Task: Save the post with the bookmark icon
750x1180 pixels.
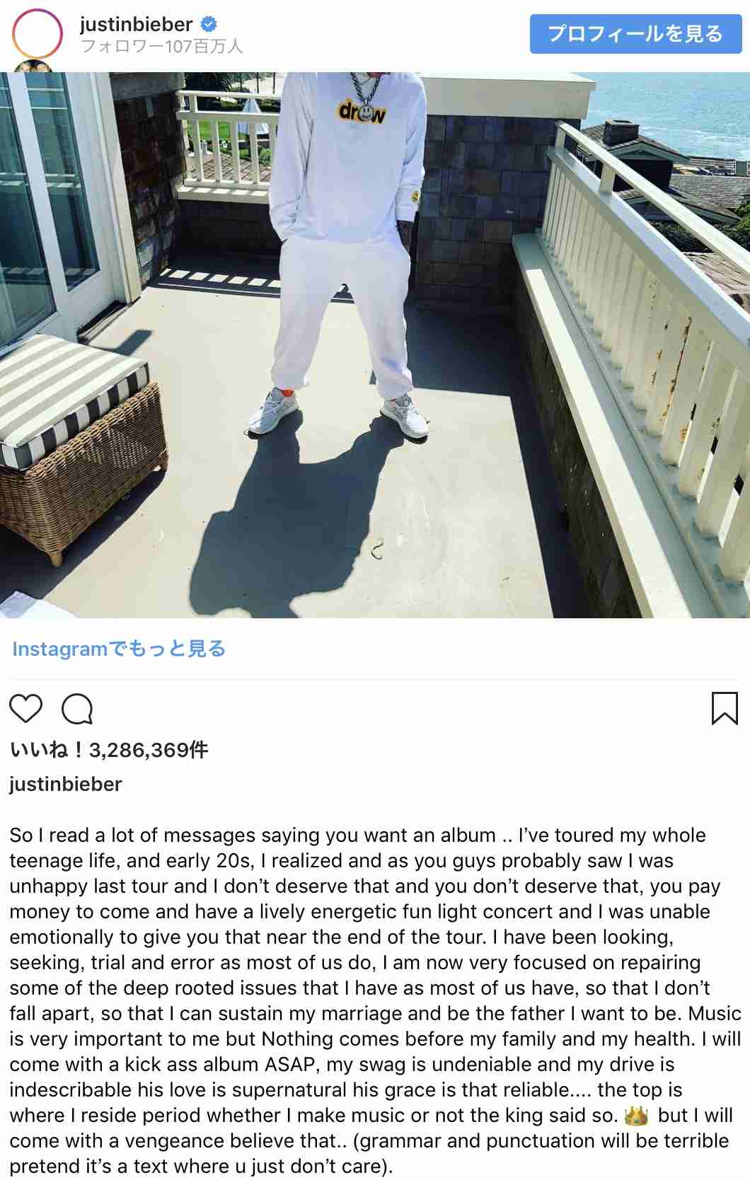Action: [724, 709]
